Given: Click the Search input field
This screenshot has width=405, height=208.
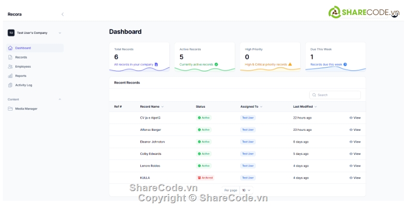Looking at the screenshot, I should [337, 95].
